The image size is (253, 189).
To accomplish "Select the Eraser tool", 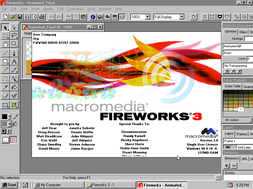I will [5, 95].
